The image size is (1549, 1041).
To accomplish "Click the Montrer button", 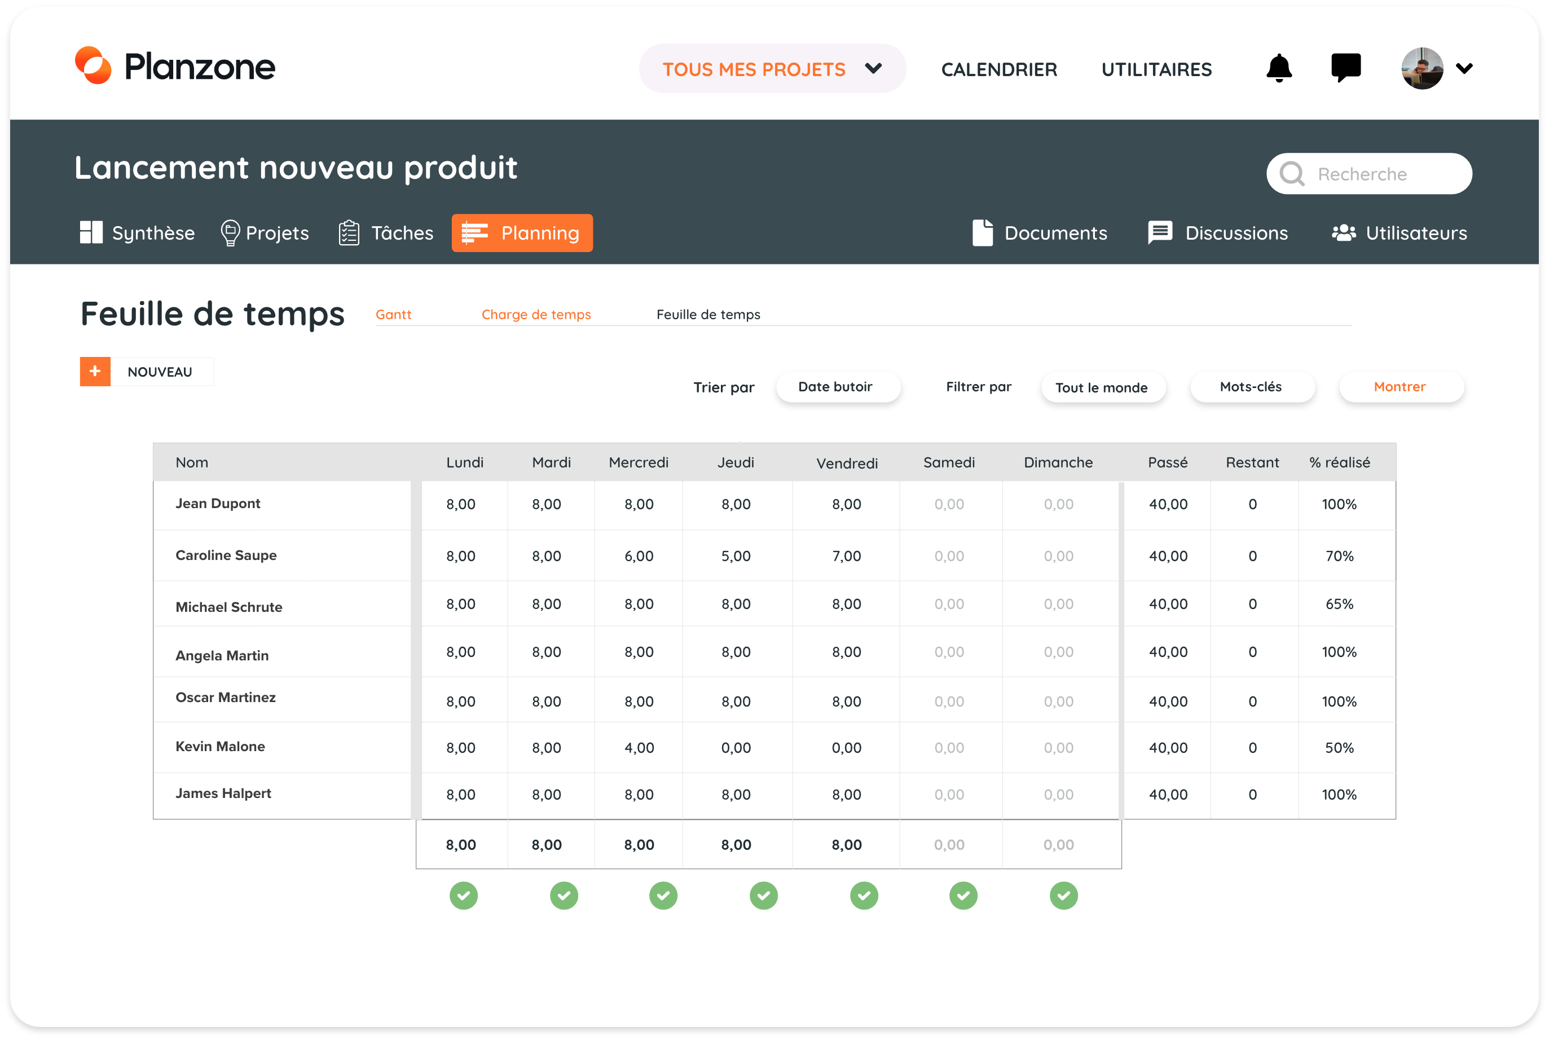I will tap(1400, 387).
